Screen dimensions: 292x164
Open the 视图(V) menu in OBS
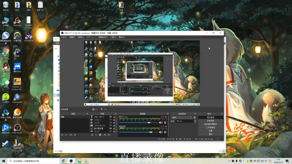point(81,37)
